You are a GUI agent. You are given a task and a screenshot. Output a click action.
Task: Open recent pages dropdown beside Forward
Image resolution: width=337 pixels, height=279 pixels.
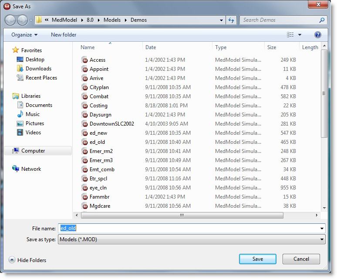click(31, 20)
